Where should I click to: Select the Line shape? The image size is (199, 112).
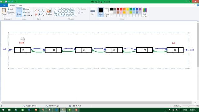pos(56,10)
